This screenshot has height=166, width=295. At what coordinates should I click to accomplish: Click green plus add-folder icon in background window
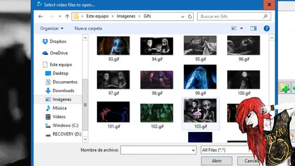(284, 88)
